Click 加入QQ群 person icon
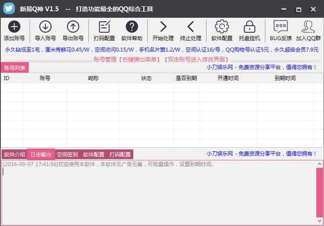 click(x=308, y=26)
